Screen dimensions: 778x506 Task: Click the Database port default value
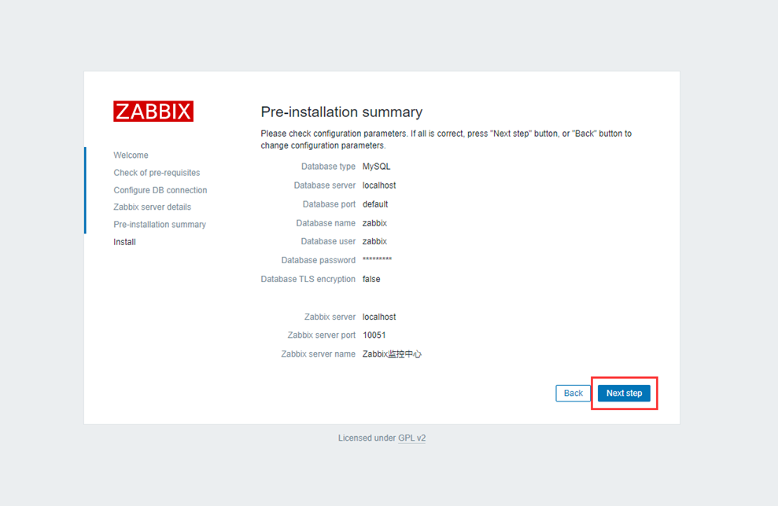375,204
